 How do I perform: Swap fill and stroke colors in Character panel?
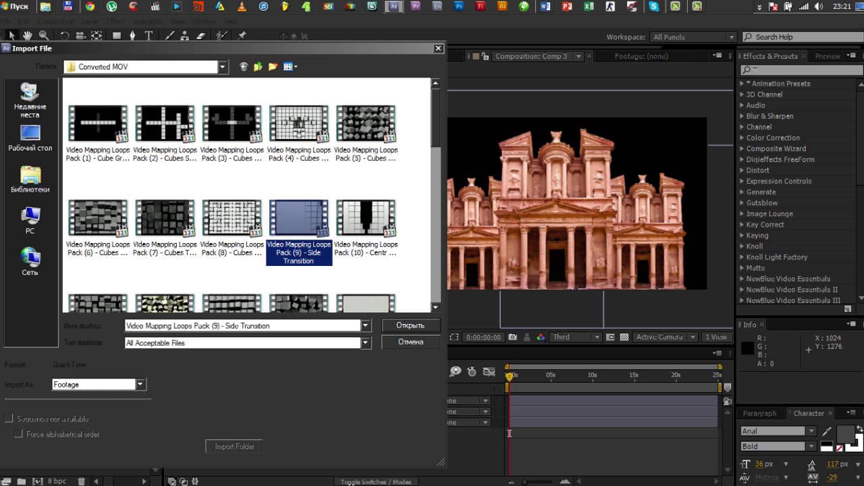point(859,428)
